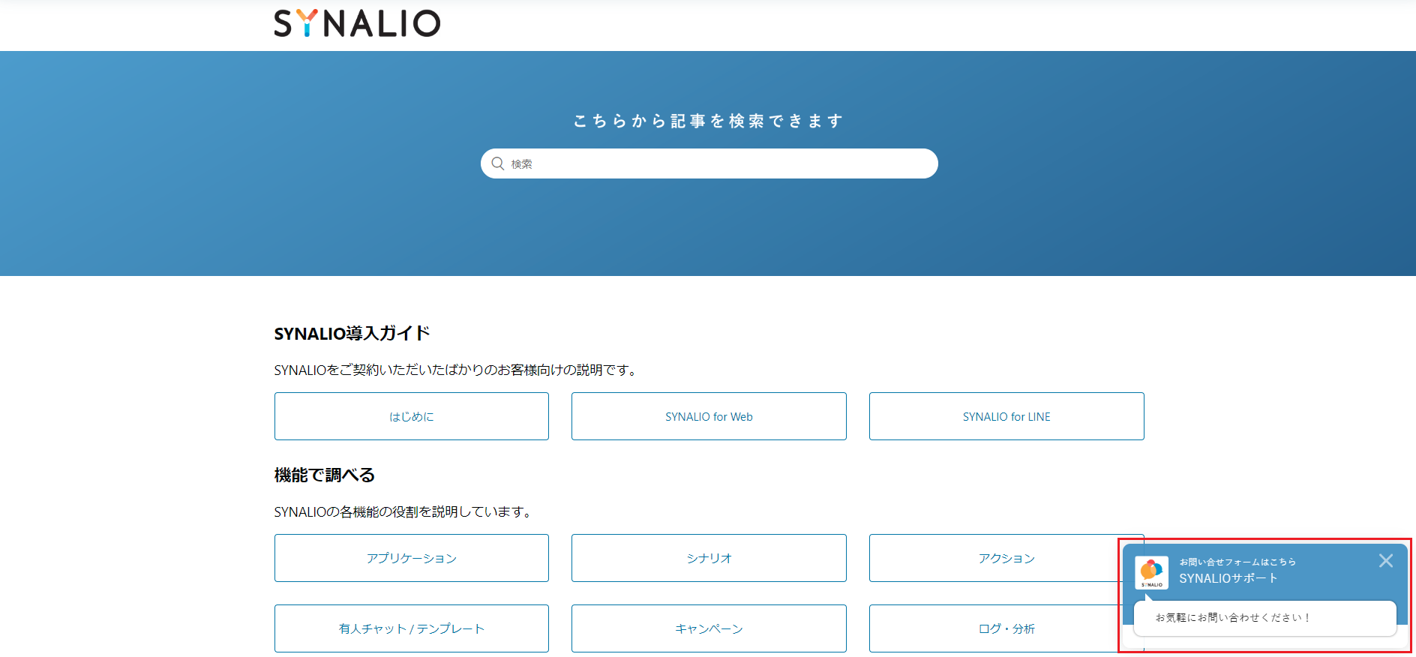
Task: Click the SYNALIOの各機能の役割 description text
Action: pyautogui.click(x=403, y=511)
